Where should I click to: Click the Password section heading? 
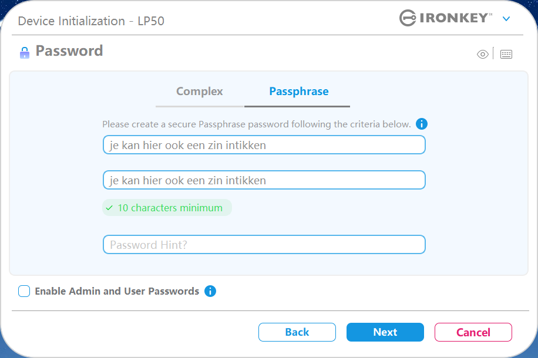69,51
